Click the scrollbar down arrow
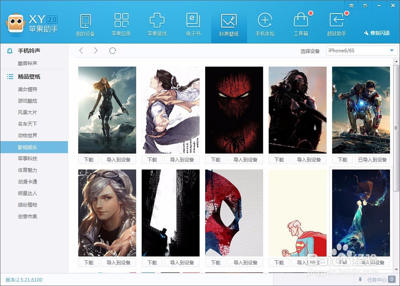This screenshot has height=286, width=400. 396,270
